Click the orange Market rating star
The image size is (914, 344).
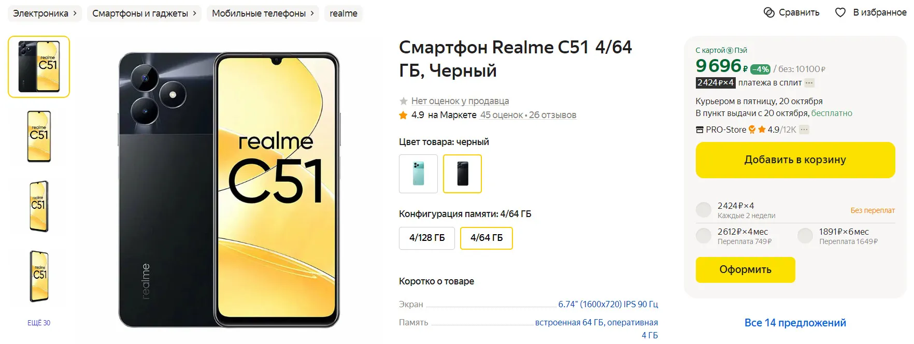(x=403, y=115)
